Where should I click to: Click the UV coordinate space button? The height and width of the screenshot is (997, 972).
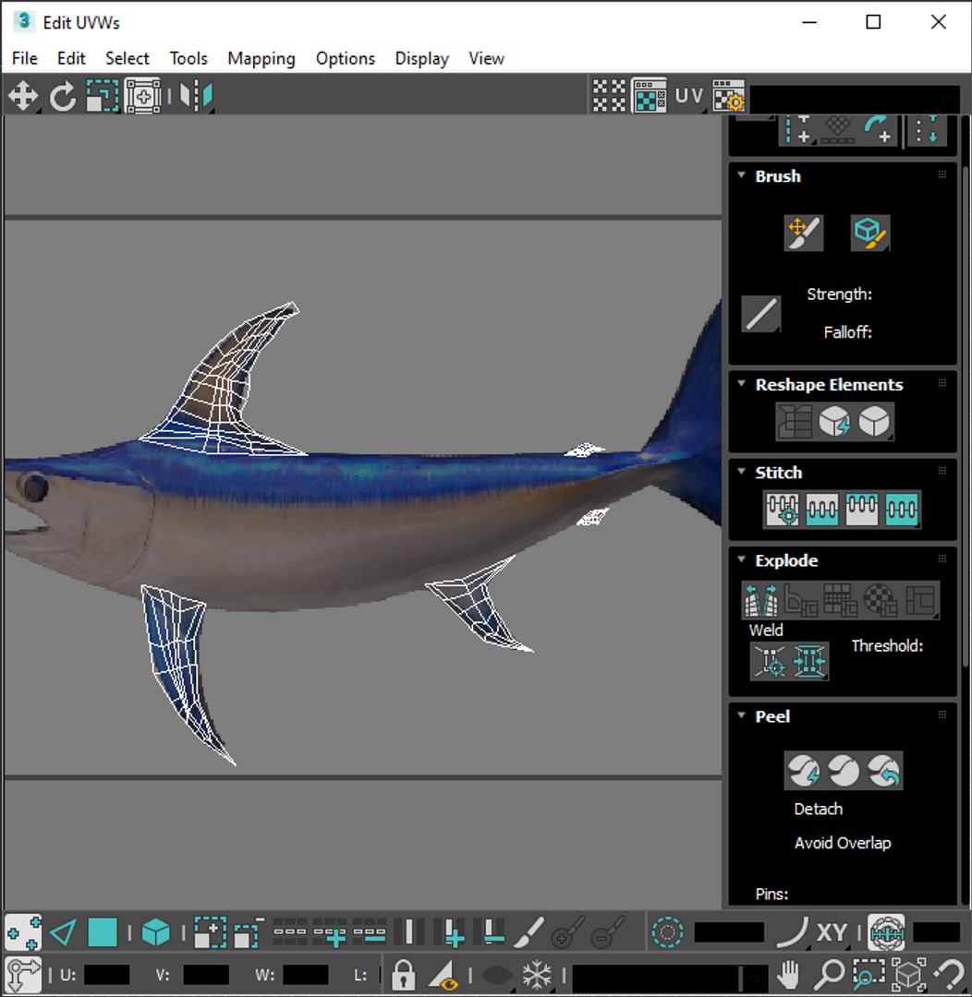[688, 96]
